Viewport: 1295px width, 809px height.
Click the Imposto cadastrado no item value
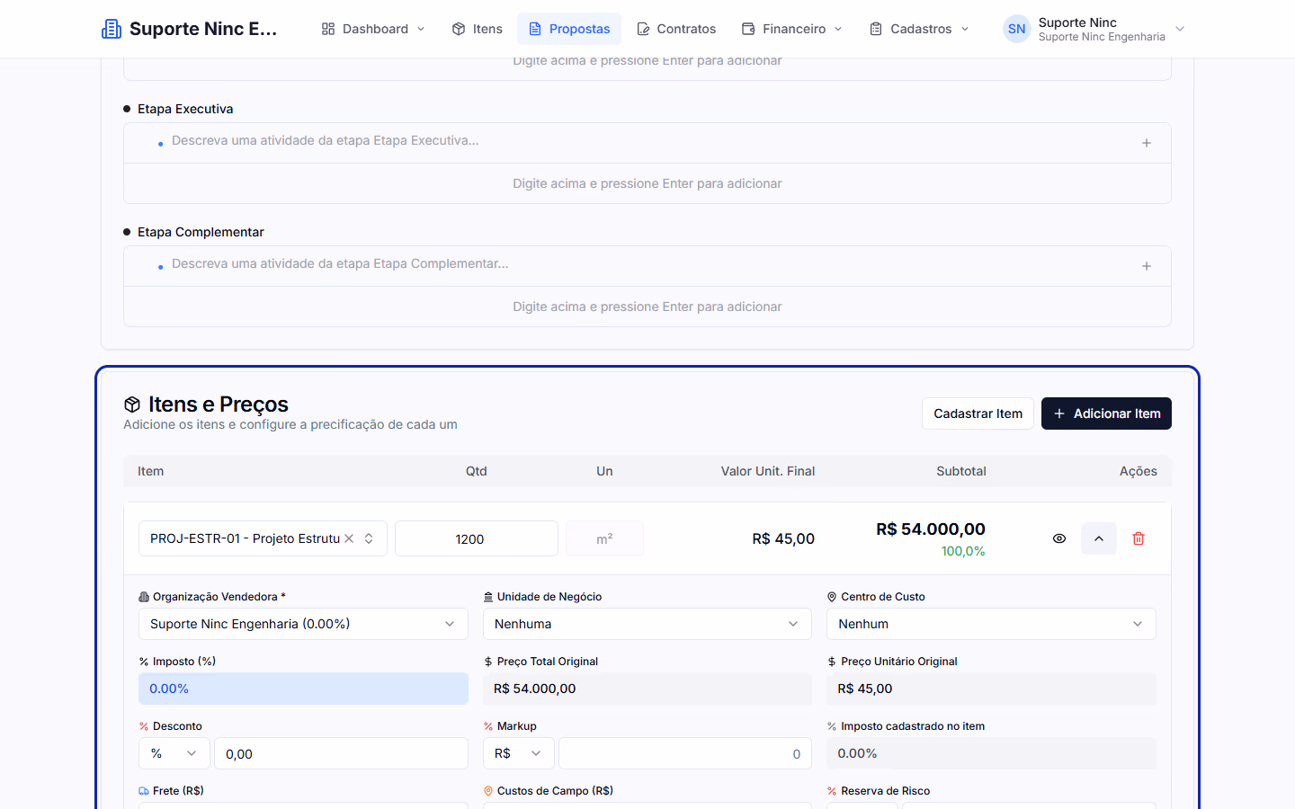point(991,753)
